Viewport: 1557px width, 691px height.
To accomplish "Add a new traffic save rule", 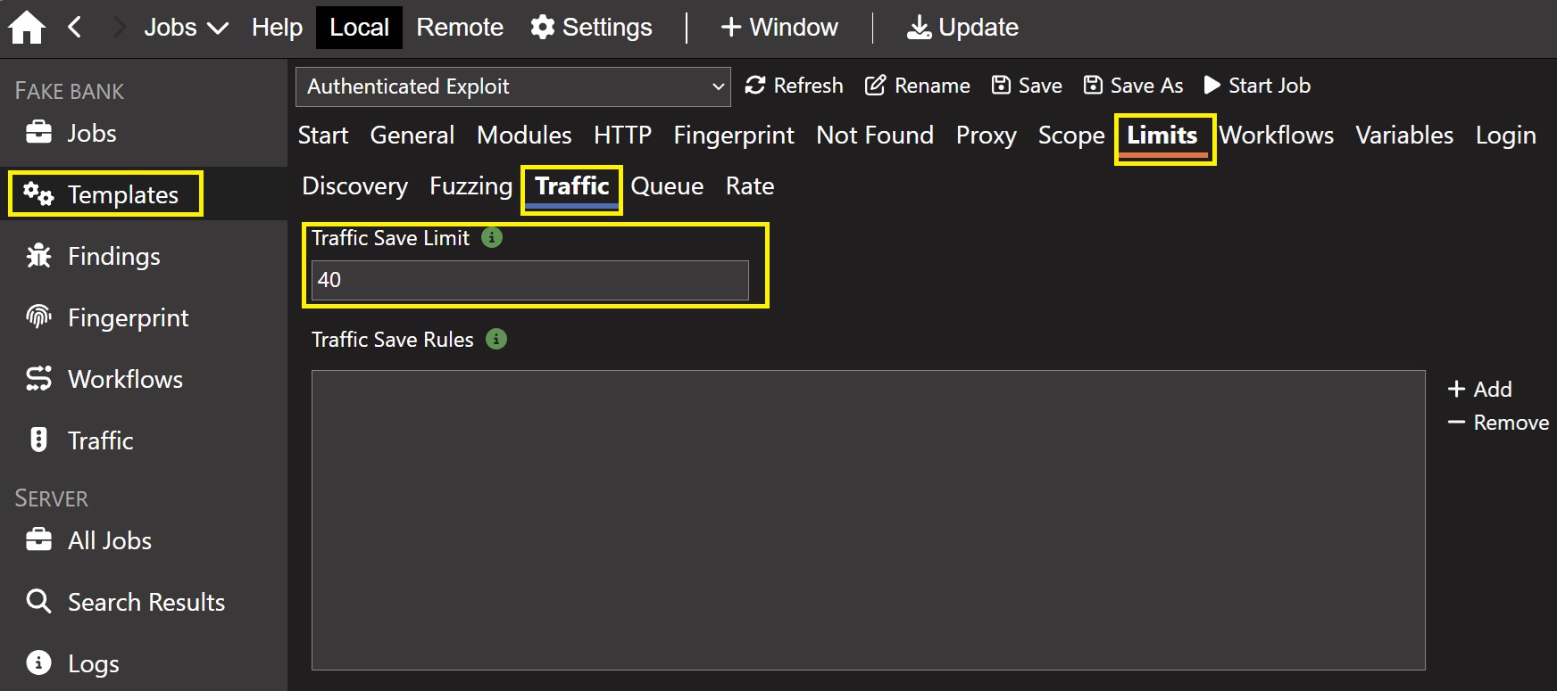I will [x=1479, y=390].
